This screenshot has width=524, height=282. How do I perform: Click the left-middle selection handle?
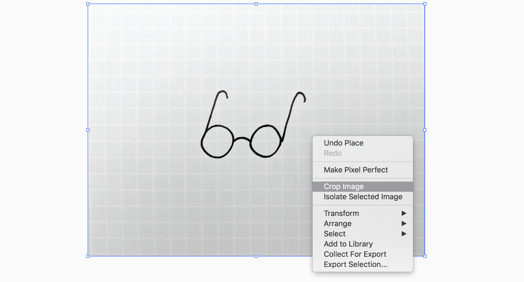click(88, 130)
